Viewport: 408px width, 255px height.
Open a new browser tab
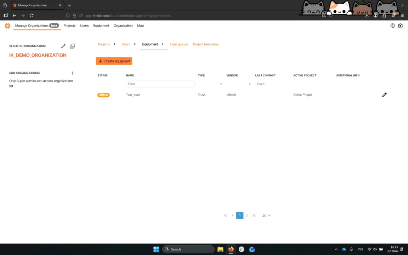point(69,5)
